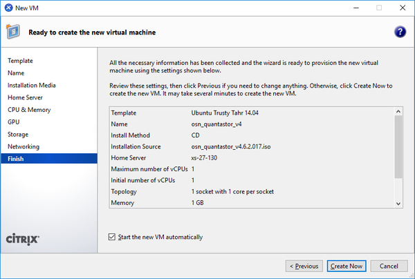Screen dimensions: 415x279
Task: Go to the Name wizard step
Action: [16, 73]
